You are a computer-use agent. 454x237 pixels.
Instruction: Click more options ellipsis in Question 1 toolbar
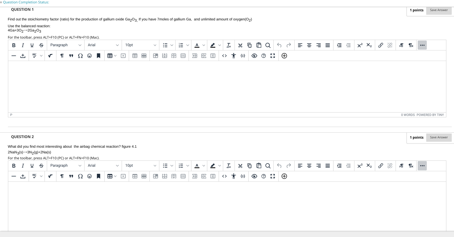point(422,45)
